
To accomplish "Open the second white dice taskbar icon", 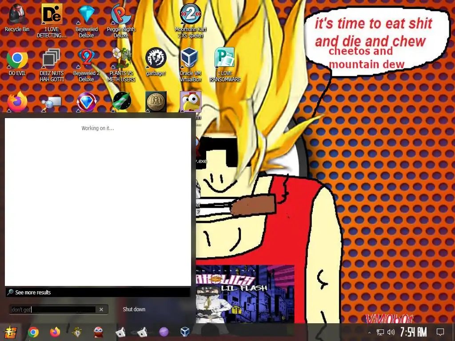I will [142, 332].
